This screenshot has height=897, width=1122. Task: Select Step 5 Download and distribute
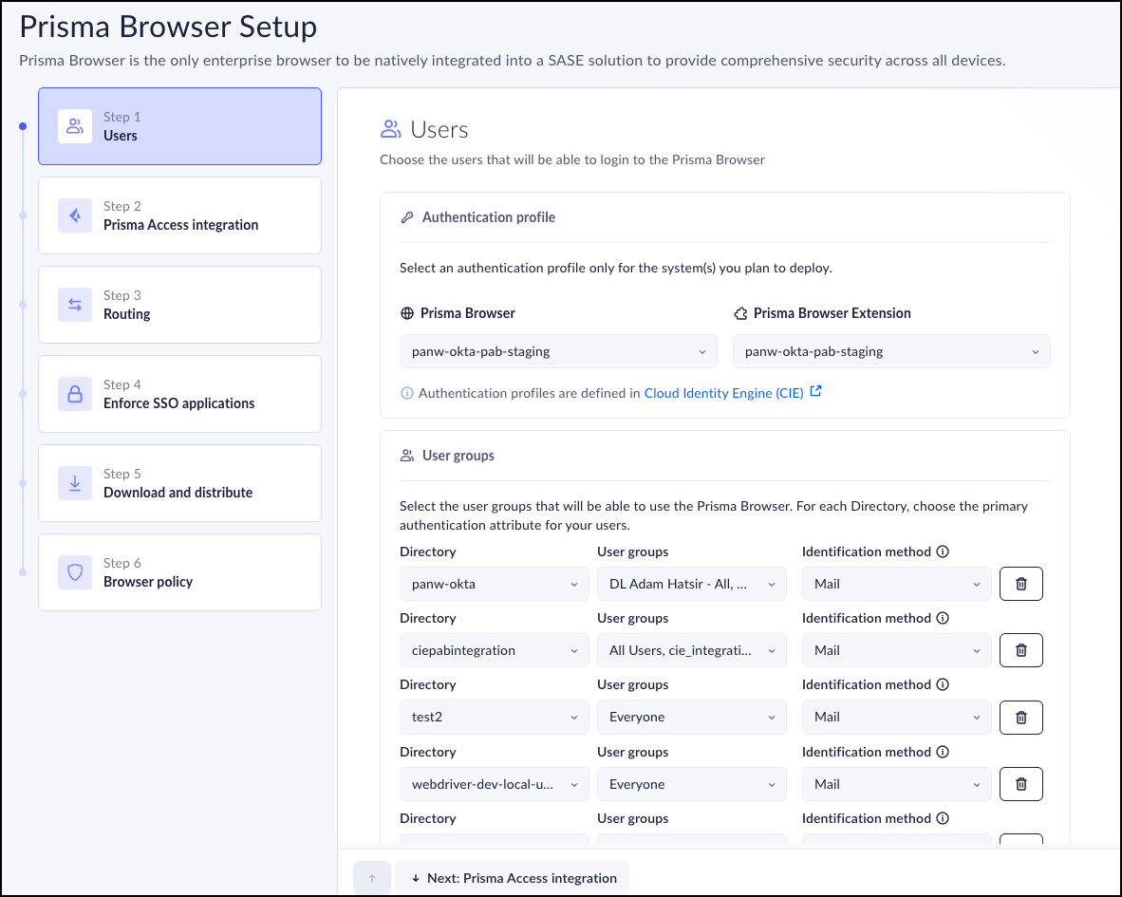pos(180,483)
